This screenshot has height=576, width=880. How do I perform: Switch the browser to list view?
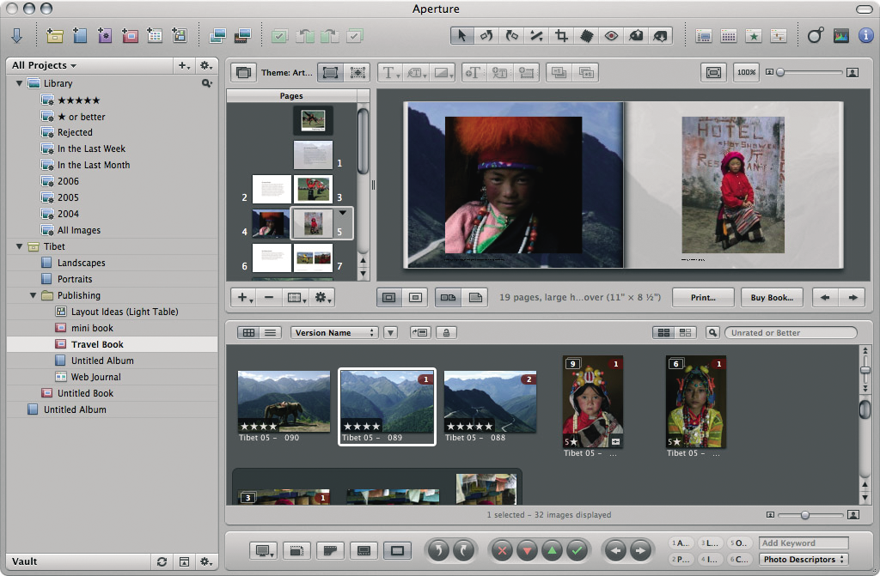[270, 332]
